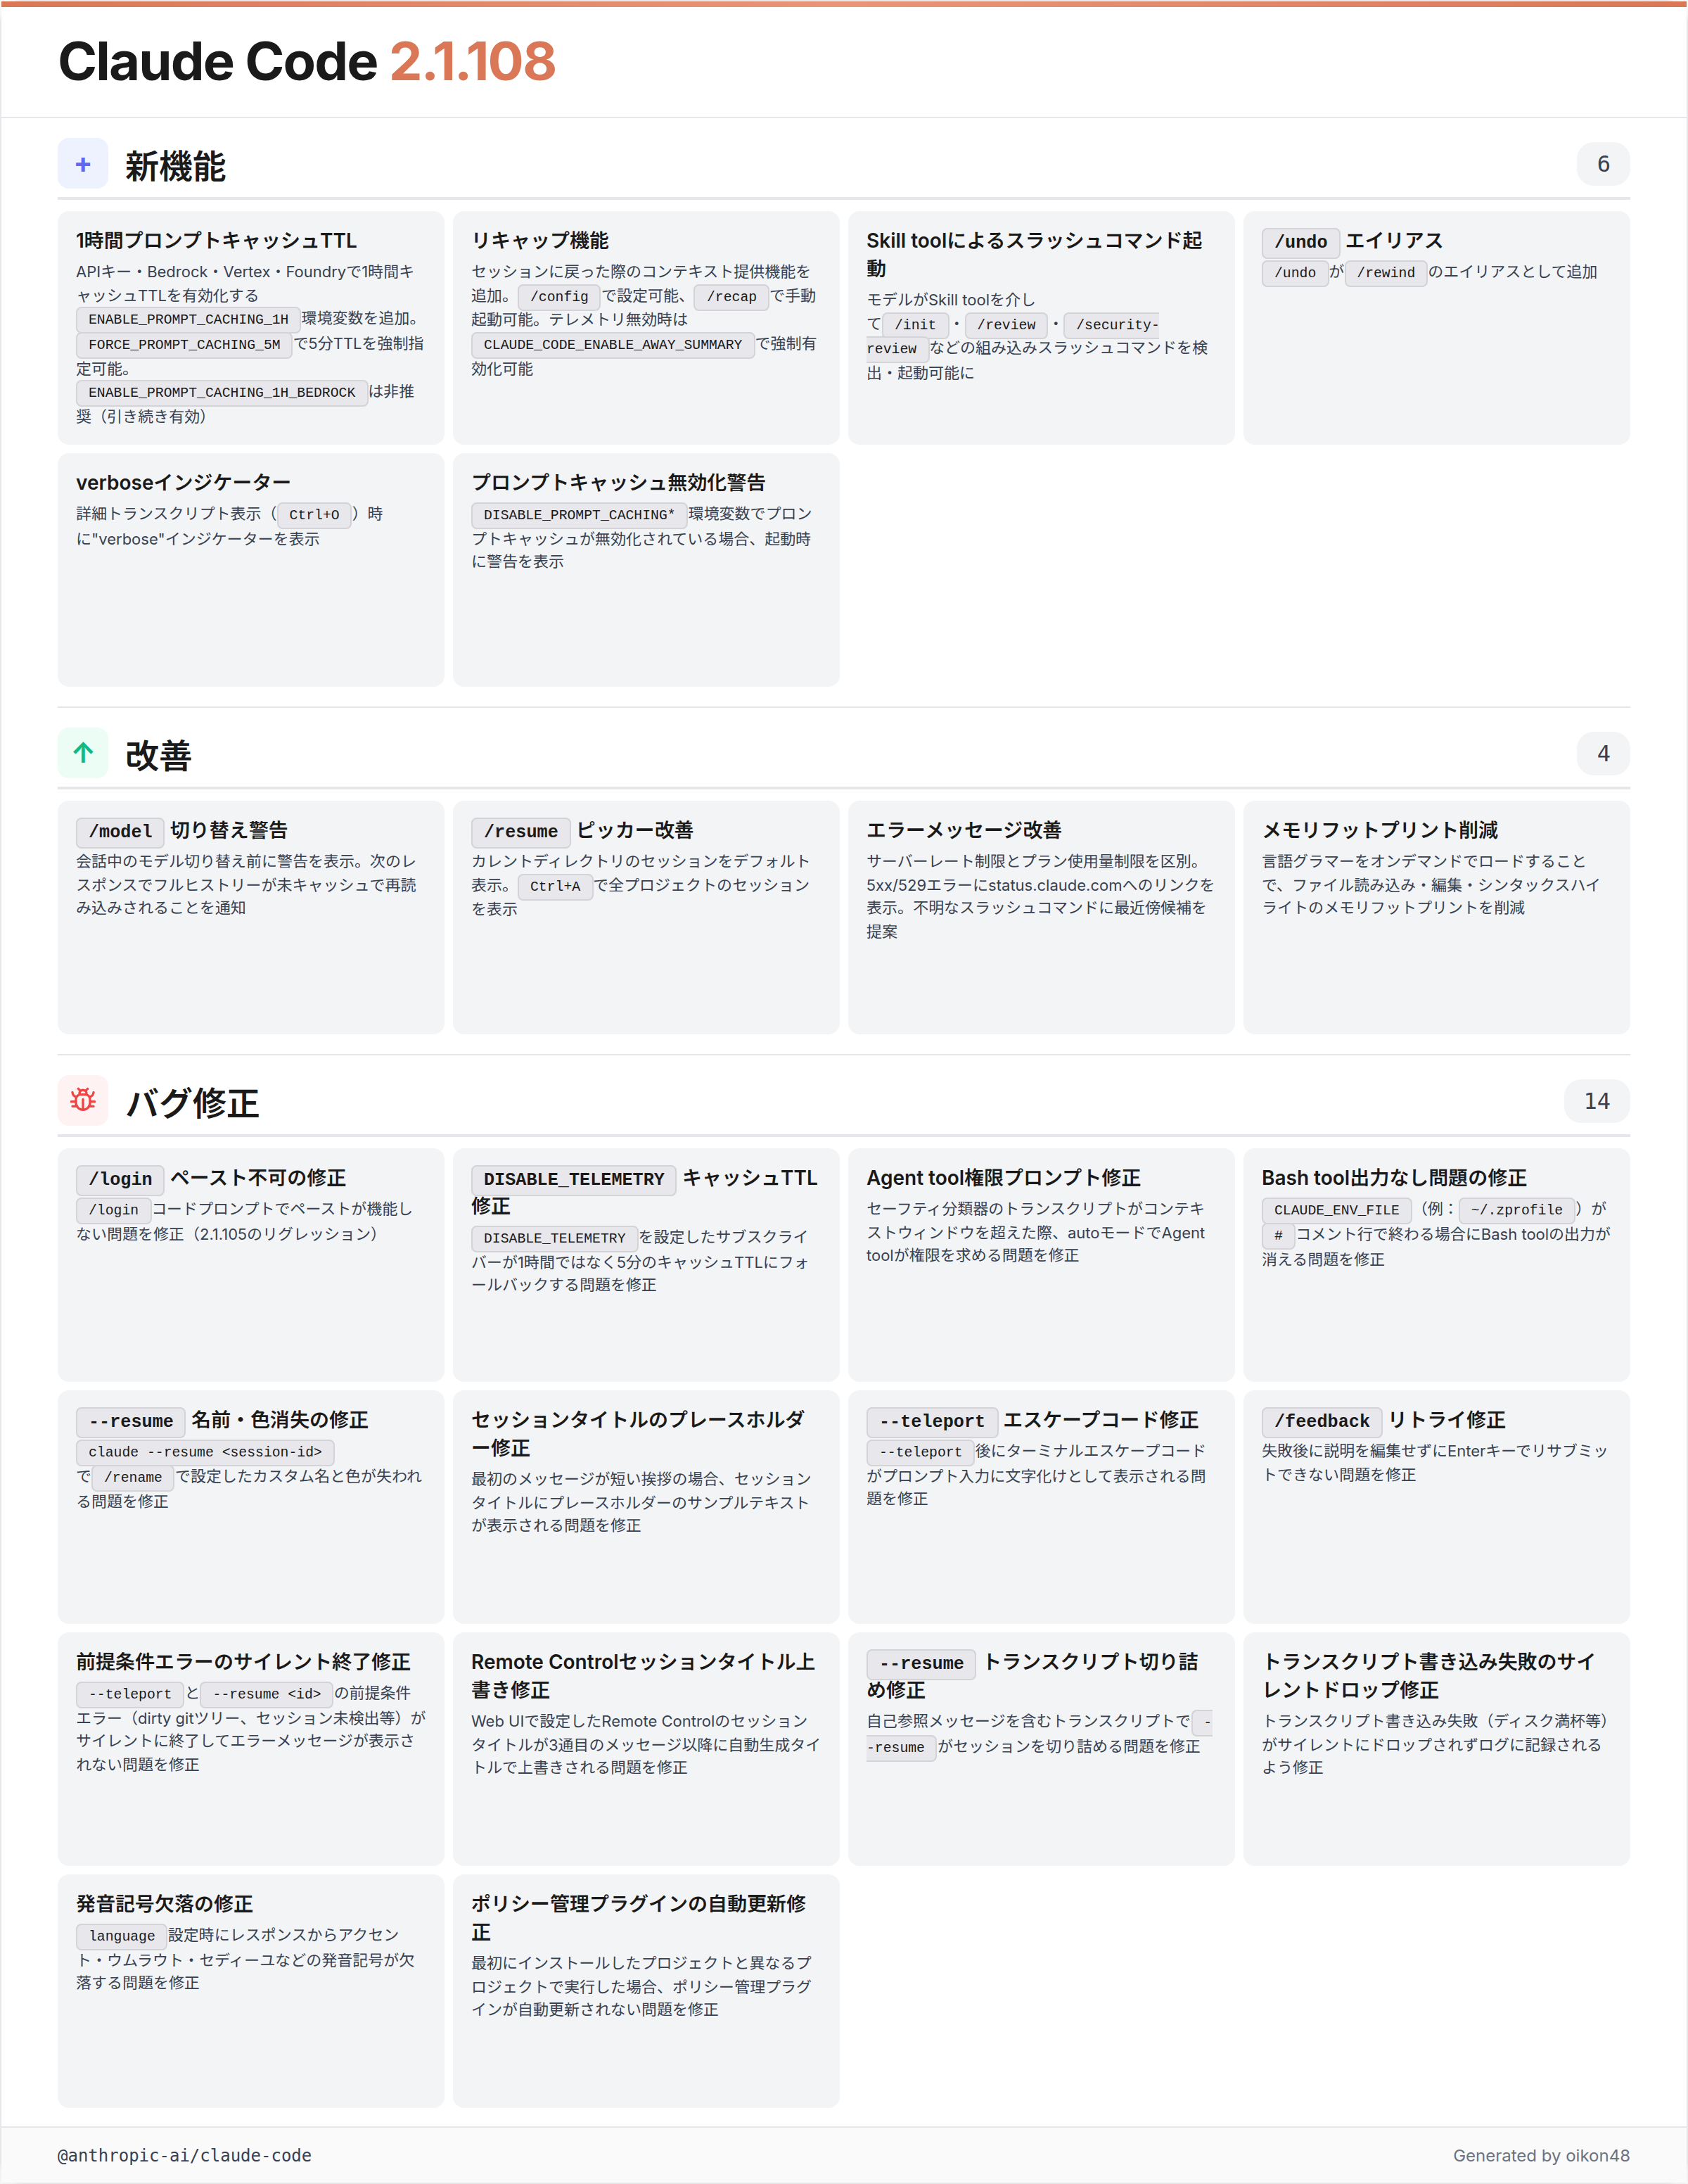Click the green up-arrow icon beside 改善
Viewport: 1688px width, 2184px height.
click(83, 753)
